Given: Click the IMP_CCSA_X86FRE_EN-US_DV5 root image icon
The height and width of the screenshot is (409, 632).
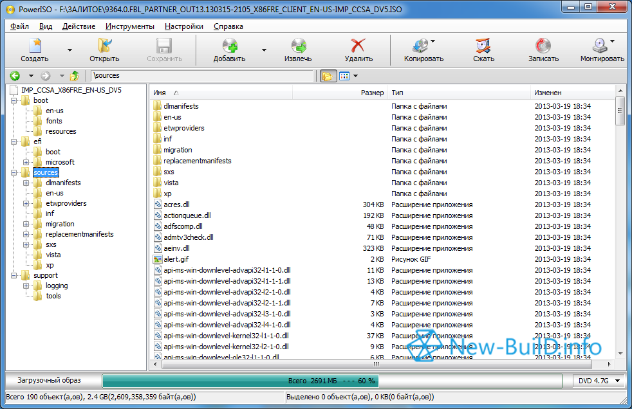Looking at the screenshot, I should point(14,90).
